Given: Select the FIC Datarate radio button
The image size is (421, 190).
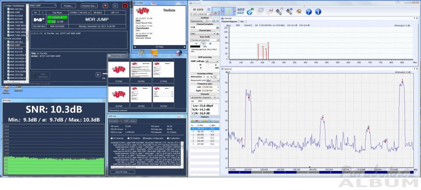Looking at the screenshot, I should click(x=112, y=138).
